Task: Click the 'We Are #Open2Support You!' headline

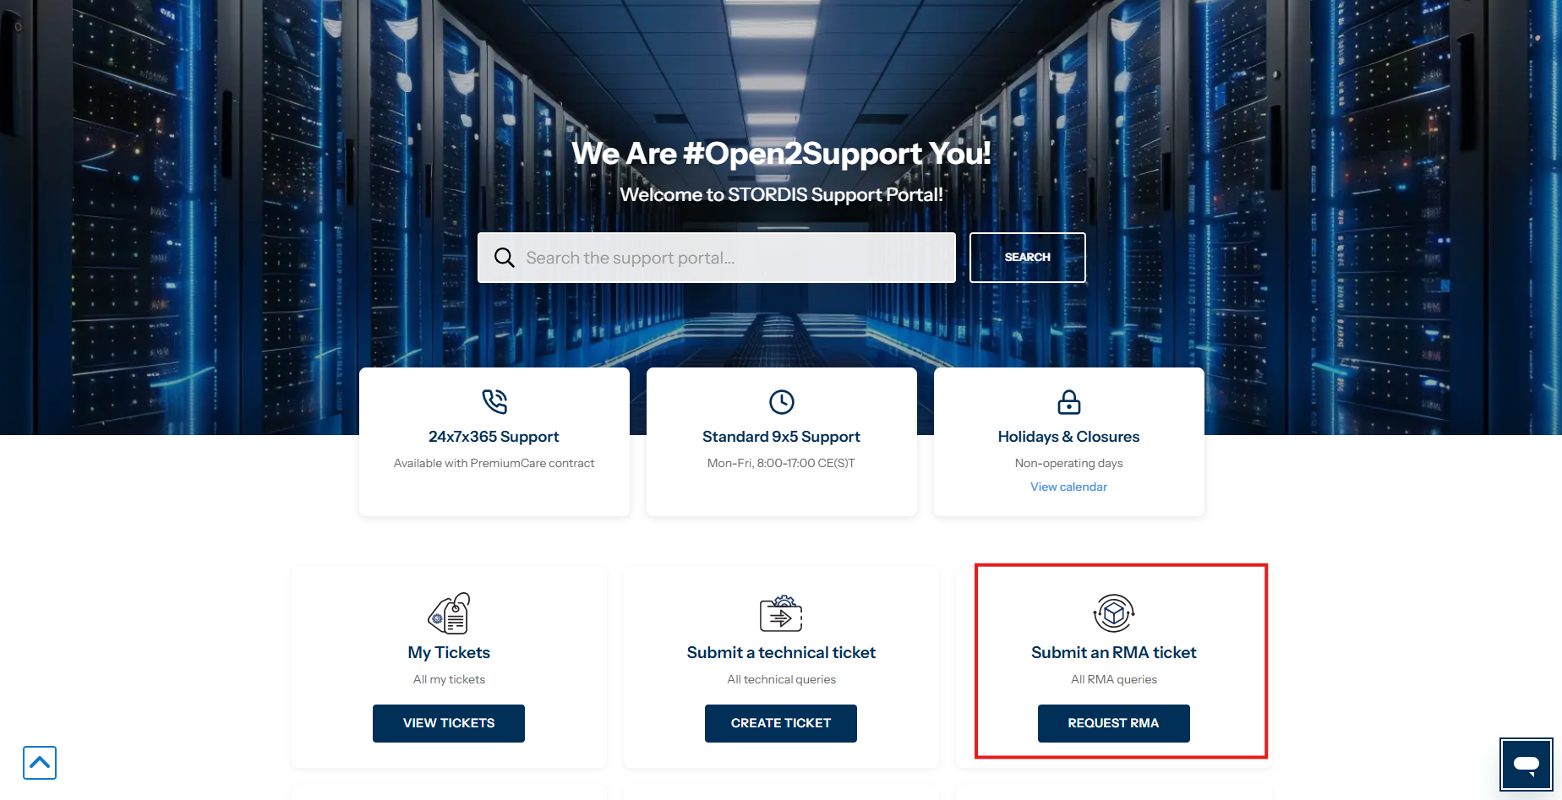Action: [x=781, y=153]
